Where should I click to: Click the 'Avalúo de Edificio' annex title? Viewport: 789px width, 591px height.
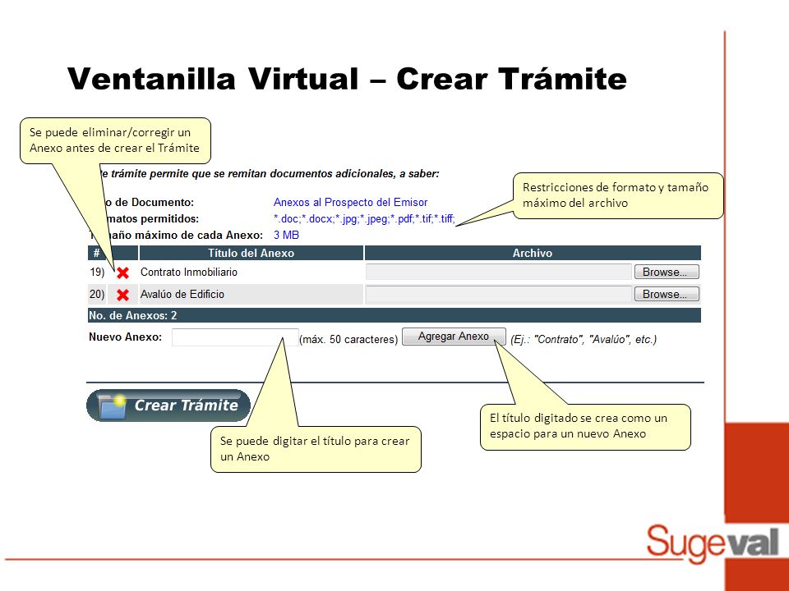pos(182,294)
